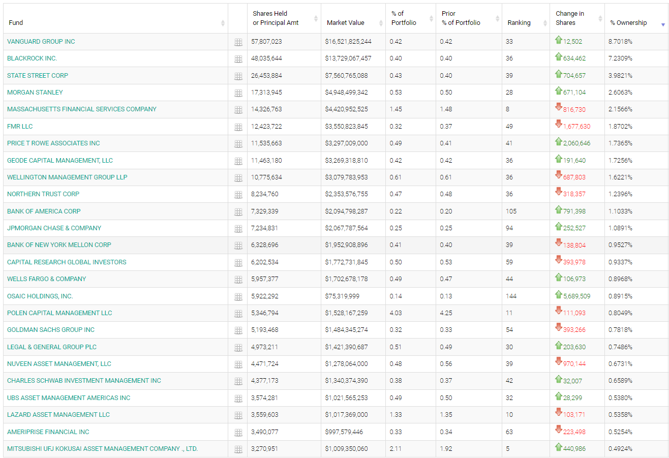Open grid icon in Bank of America row

point(238,212)
